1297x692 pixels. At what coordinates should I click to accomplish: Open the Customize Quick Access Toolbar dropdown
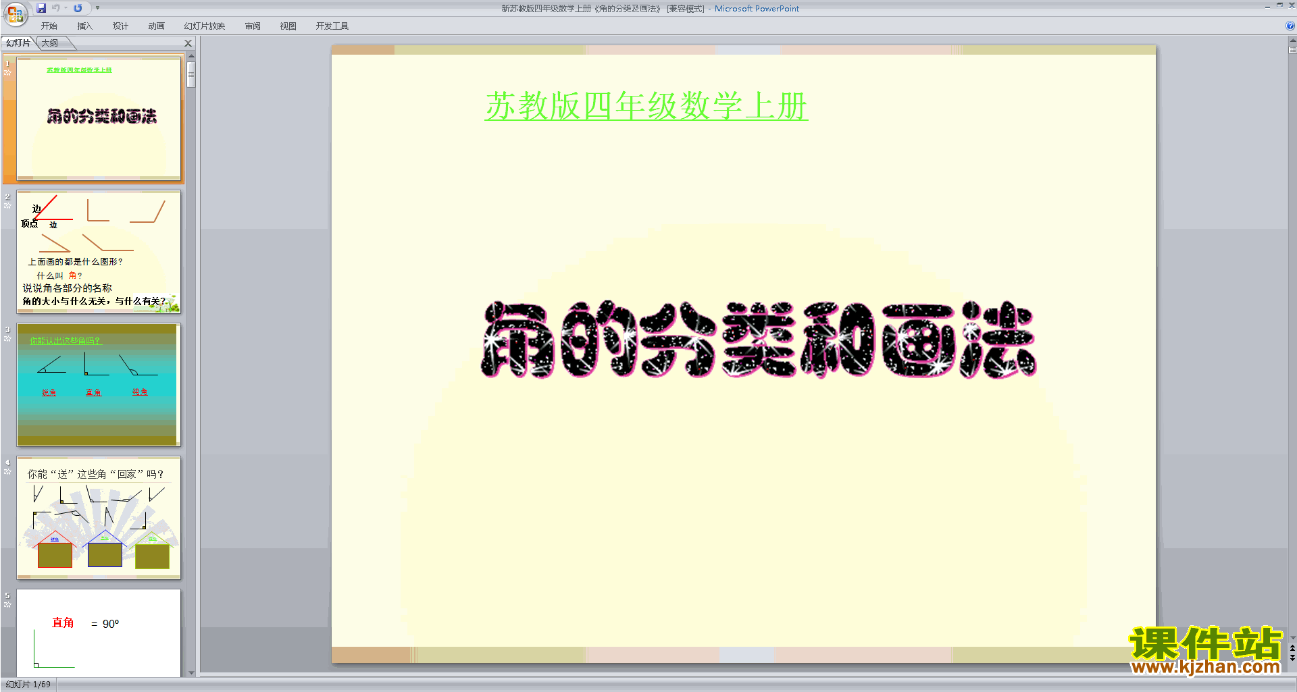pyautogui.click(x=97, y=8)
